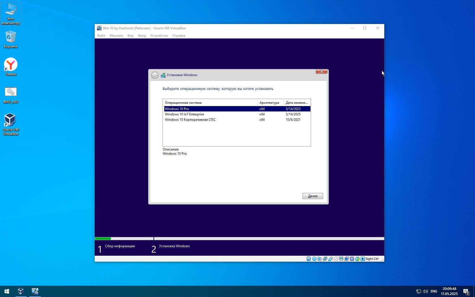Click the hard disk activity indicator icon
Viewport: 475px width, 297px height.
pyautogui.click(x=308, y=259)
